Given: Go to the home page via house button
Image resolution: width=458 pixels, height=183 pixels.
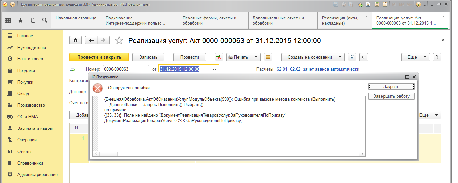Looking at the screenshot, I should click(x=75, y=40).
